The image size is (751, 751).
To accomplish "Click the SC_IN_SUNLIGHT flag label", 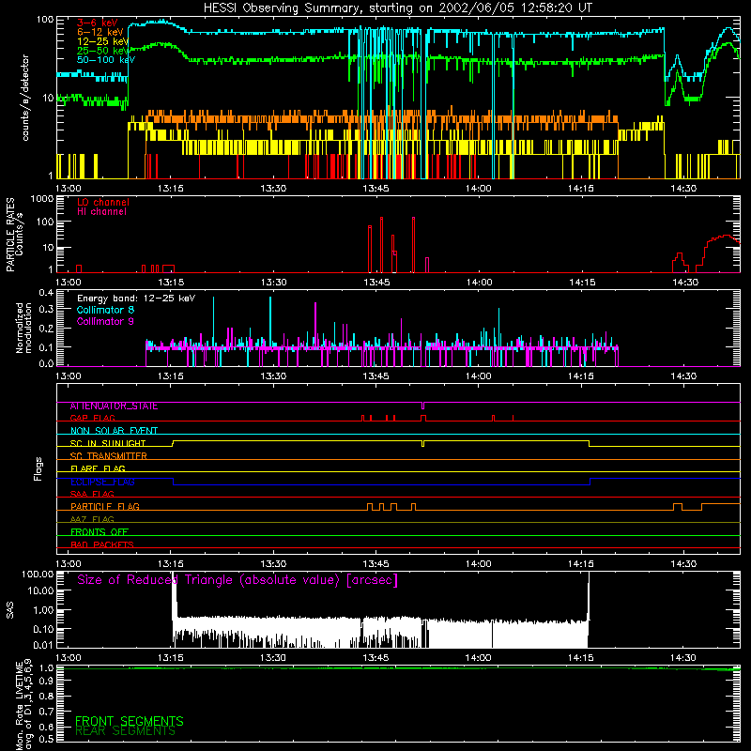I will [108, 443].
